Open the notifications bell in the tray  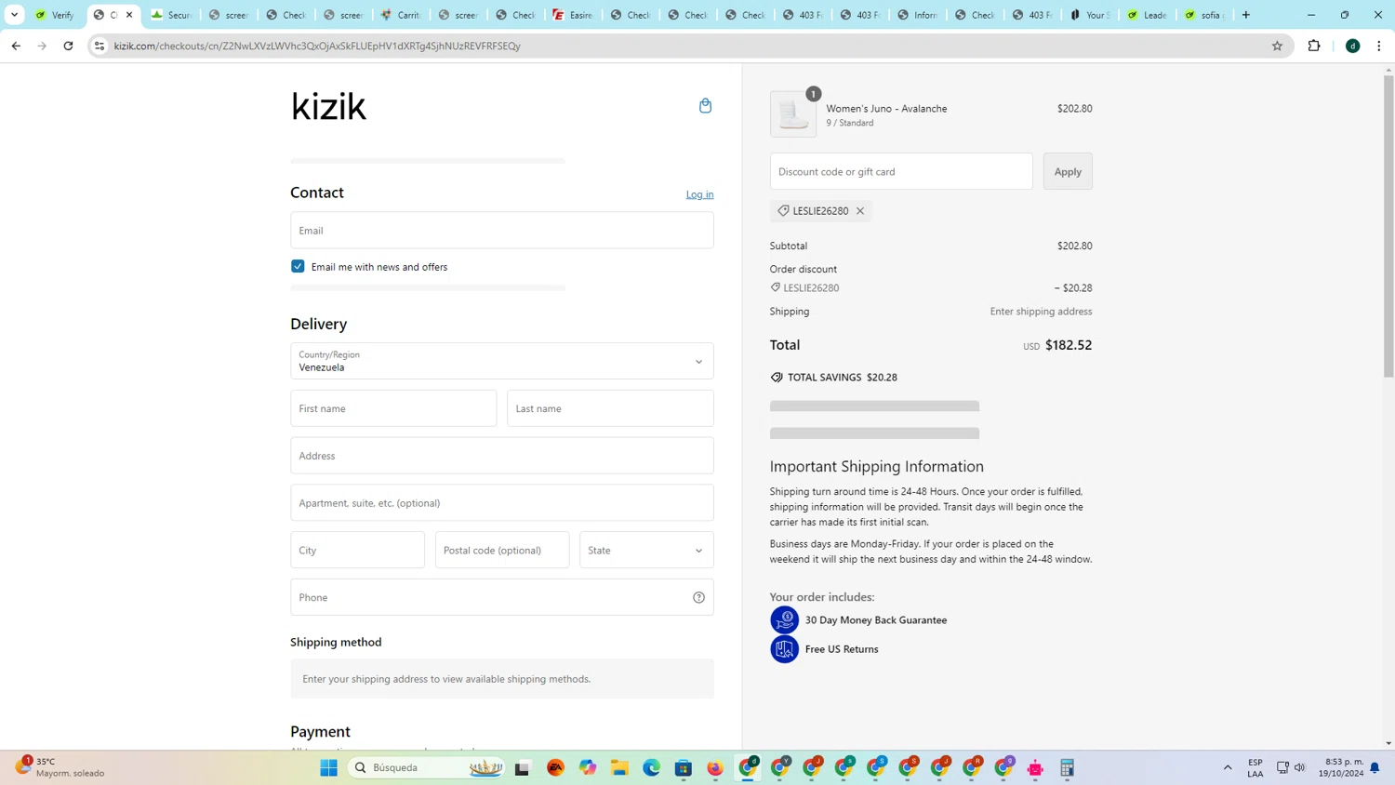coord(1375,767)
